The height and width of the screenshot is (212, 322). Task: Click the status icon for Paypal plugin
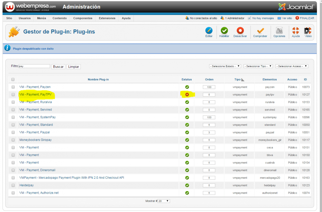[187, 132]
